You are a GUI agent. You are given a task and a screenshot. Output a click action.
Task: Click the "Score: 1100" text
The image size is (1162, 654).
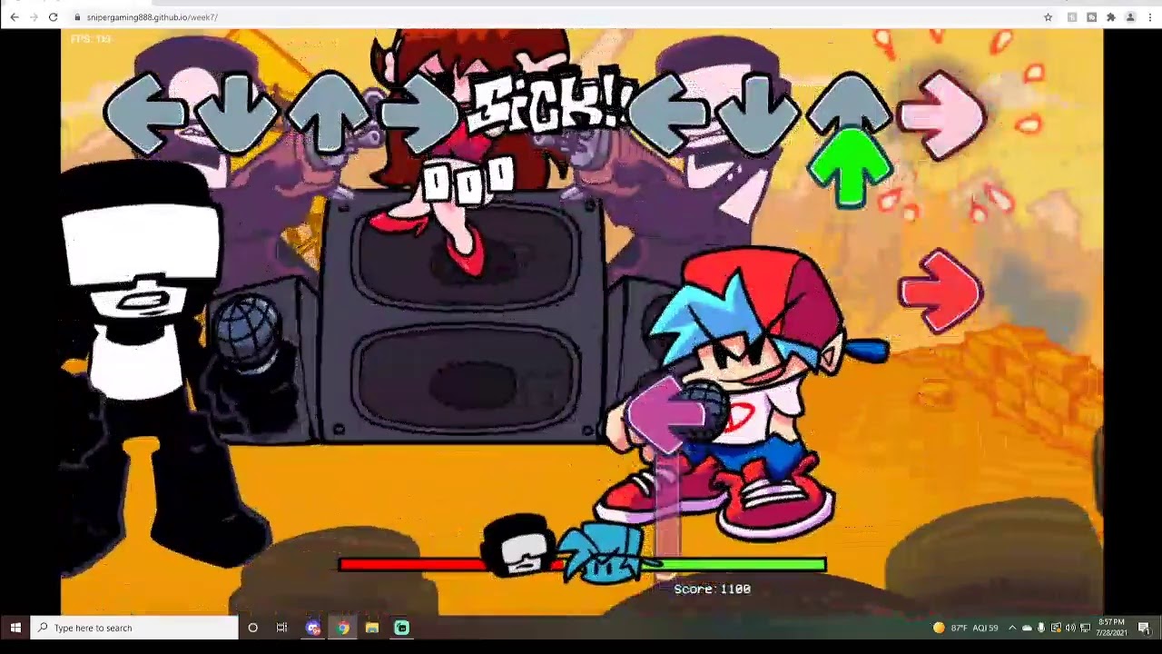click(712, 590)
